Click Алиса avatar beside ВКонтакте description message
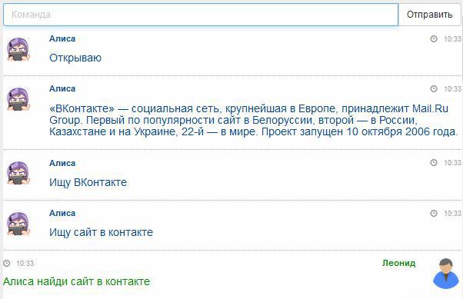Image resolution: width=463 pixels, height=299 pixels. [18, 99]
